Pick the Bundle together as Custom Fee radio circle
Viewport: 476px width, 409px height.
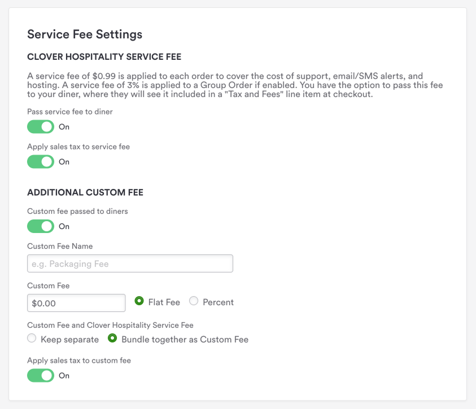click(112, 338)
